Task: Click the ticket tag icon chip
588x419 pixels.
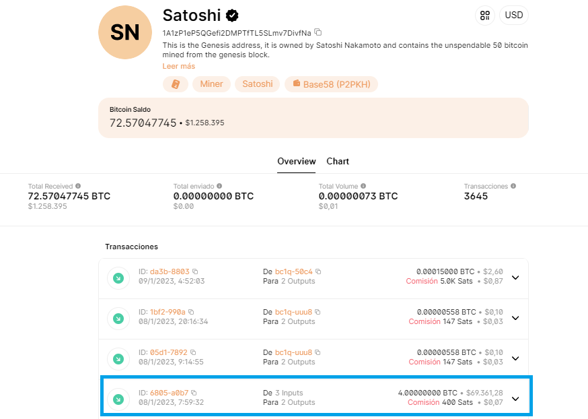Action: (176, 84)
